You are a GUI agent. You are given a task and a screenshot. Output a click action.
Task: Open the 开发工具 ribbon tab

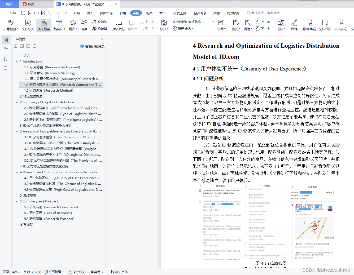coord(180,13)
